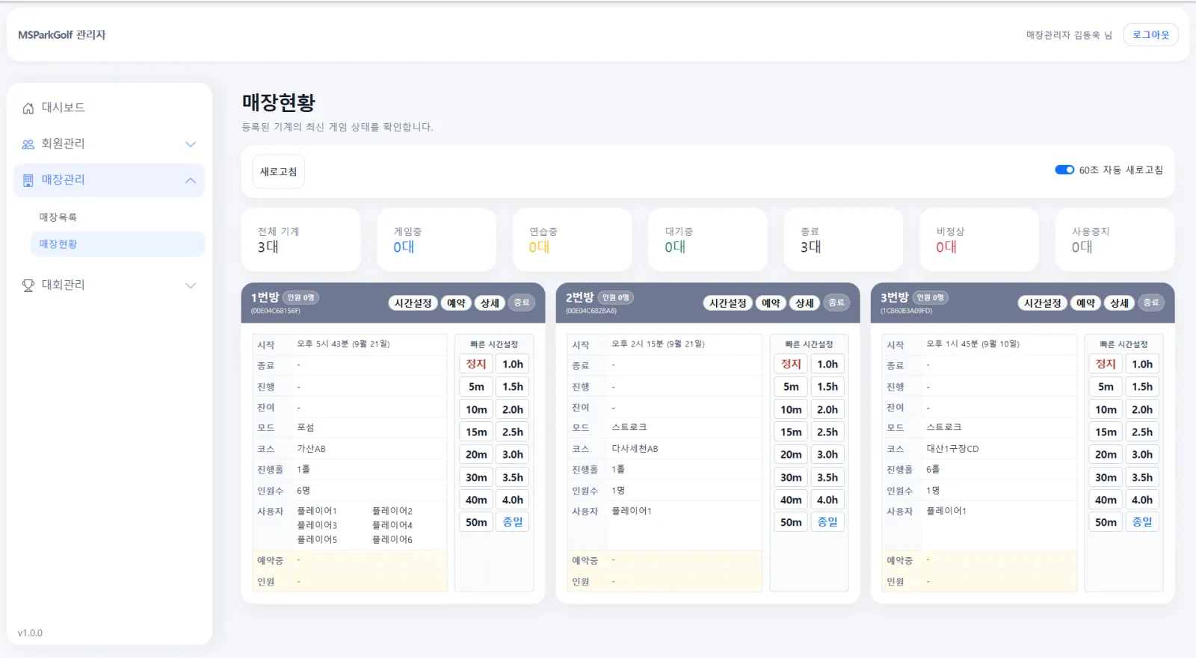Click the 인원 0명 badge on 3번방
Viewport: 1196px width, 658px height.
coord(931,297)
